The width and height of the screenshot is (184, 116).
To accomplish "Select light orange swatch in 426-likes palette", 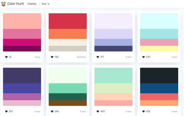I will (159, 103).
